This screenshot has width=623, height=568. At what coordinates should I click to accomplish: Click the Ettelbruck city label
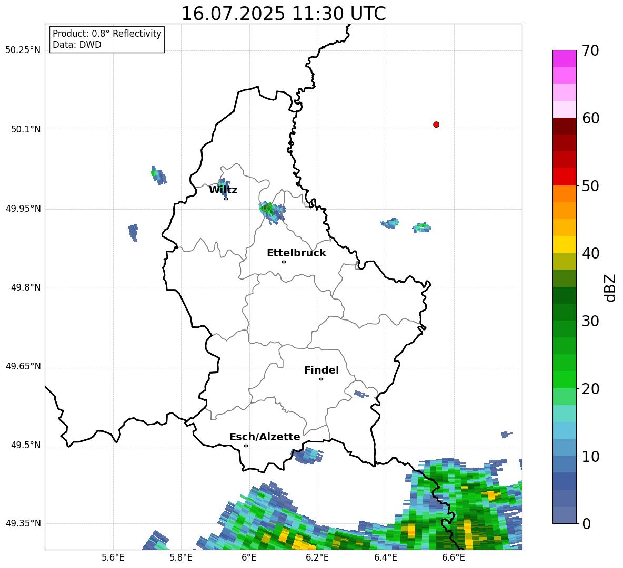tap(296, 253)
